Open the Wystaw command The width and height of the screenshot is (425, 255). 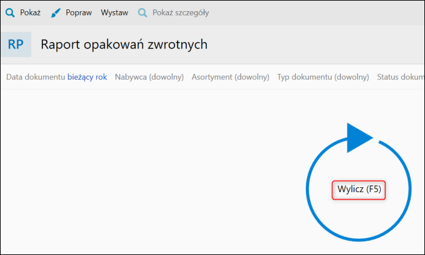pos(115,12)
